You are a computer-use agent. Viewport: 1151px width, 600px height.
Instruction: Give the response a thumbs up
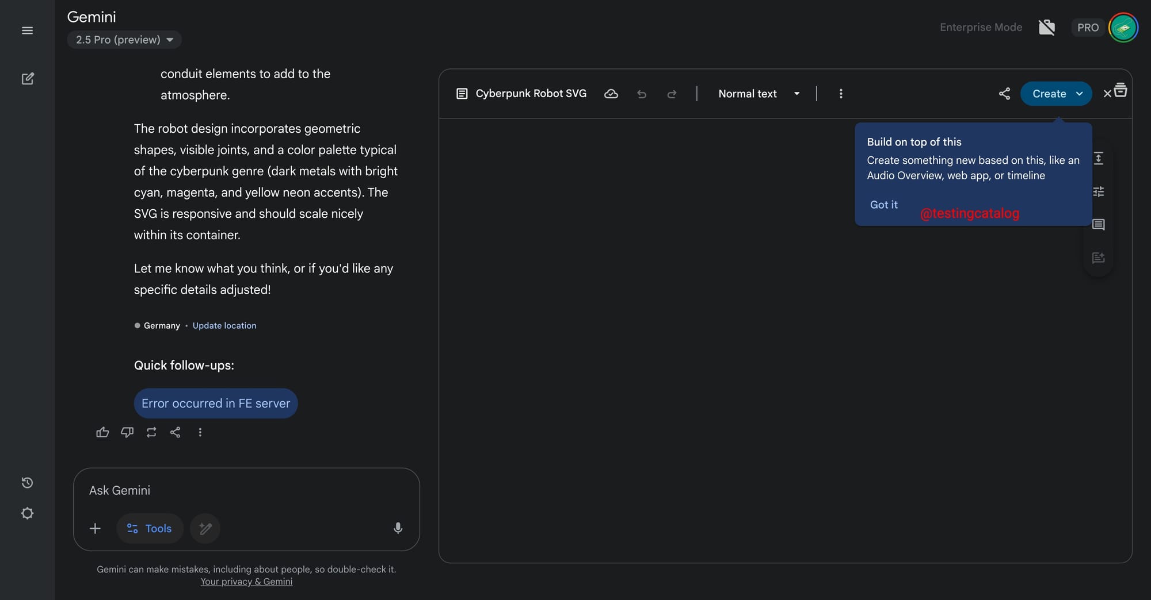tap(102, 432)
